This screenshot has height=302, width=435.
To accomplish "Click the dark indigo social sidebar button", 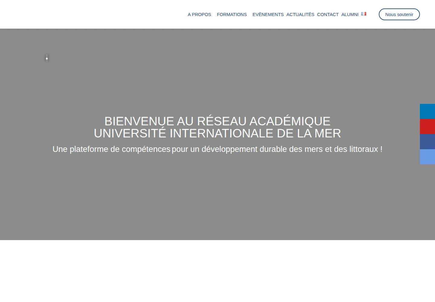I will pyautogui.click(x=427, y=142).
